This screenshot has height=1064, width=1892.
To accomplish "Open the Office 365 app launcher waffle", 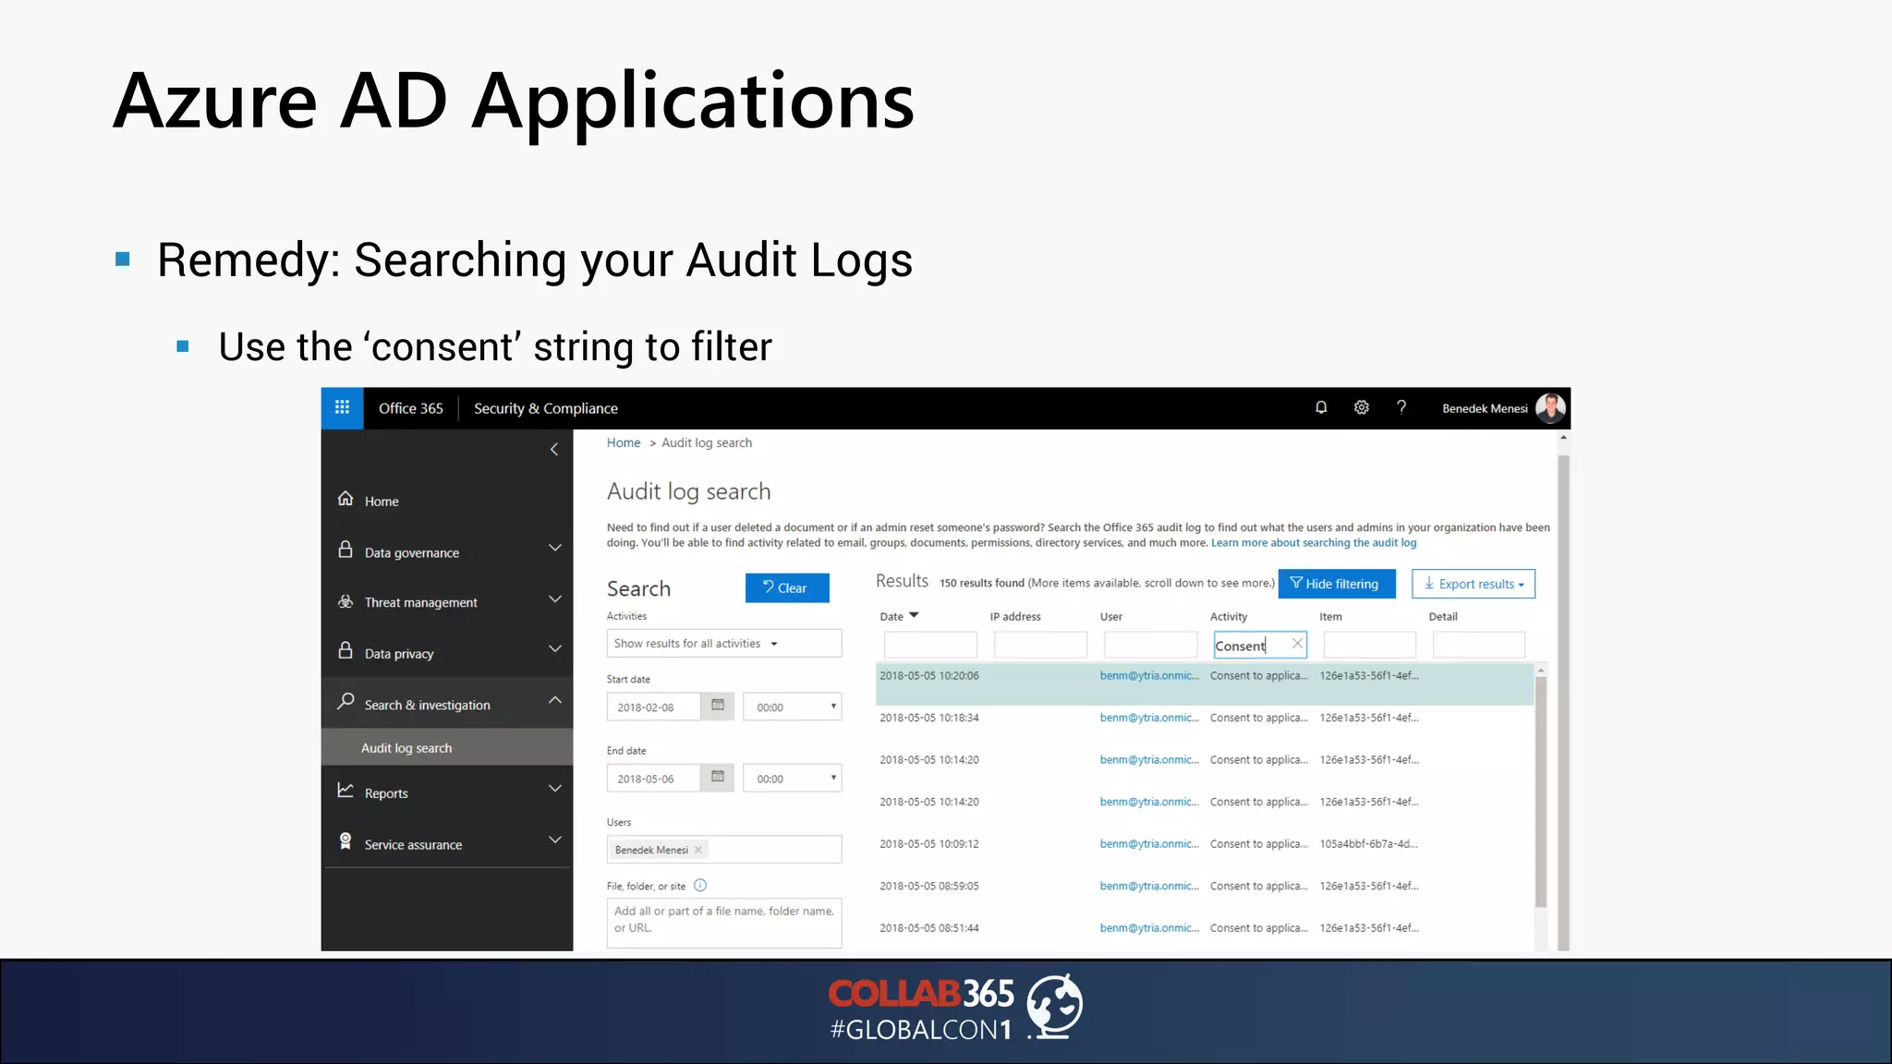I will click(342, 407).
